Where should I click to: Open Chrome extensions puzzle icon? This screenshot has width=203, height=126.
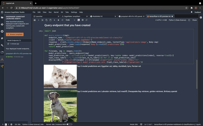pos(192,8)
